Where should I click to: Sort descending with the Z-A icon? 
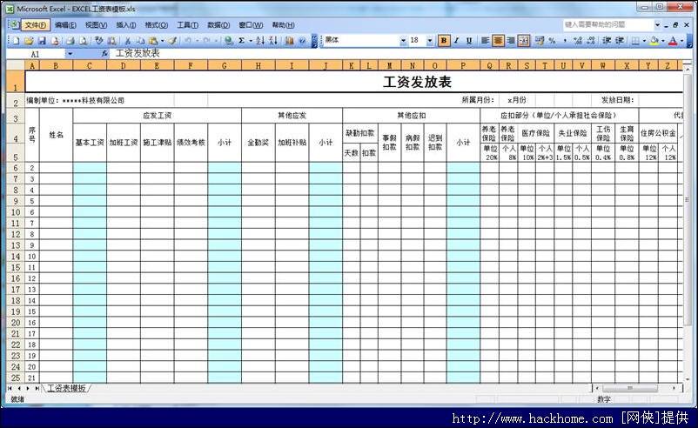coord(273,41)
